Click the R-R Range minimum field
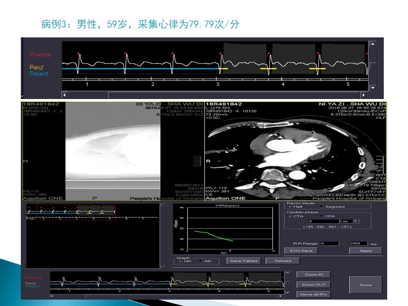 point(330,244)
